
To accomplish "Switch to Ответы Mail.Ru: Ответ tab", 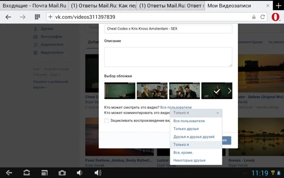I will coord(171,6).
